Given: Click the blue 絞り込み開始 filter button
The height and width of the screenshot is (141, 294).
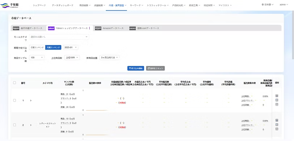Looking at the screenshot, I should tap(136, 68).
